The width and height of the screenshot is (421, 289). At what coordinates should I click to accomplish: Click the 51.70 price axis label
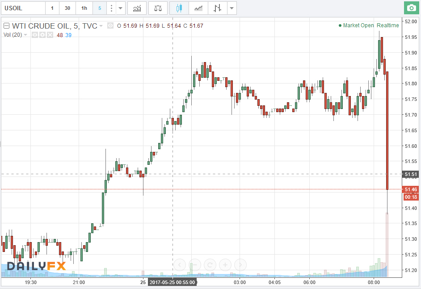tap(411, 115)
